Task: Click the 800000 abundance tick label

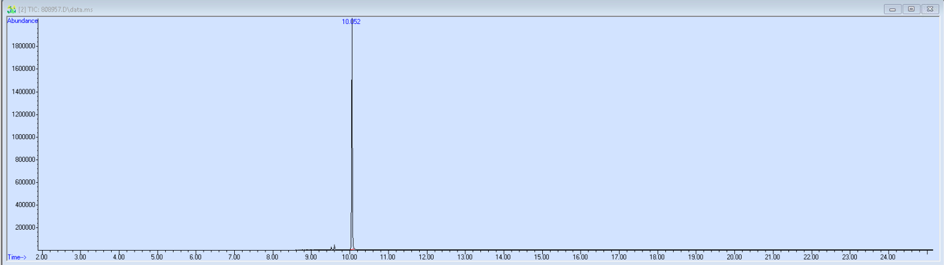Action: pos(25,159)
